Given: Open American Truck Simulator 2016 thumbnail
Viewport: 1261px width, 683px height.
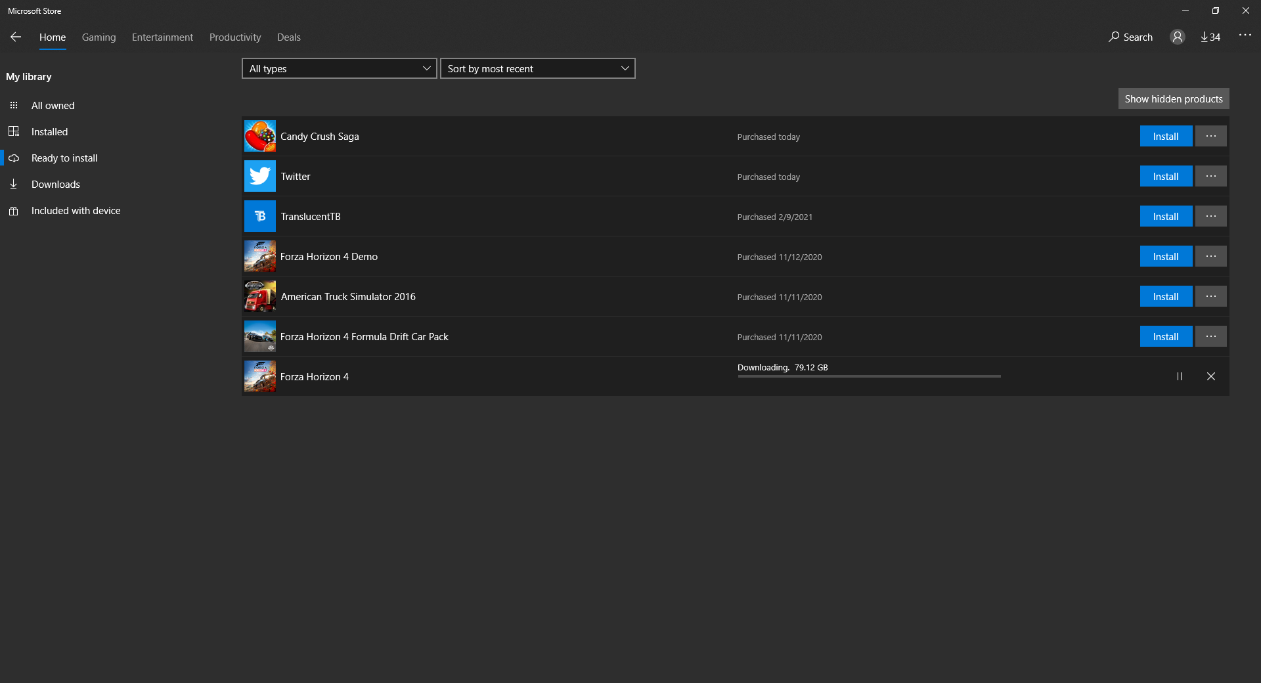Looking at the screenshot, I should pyautogui.click(x=260, y=296).
